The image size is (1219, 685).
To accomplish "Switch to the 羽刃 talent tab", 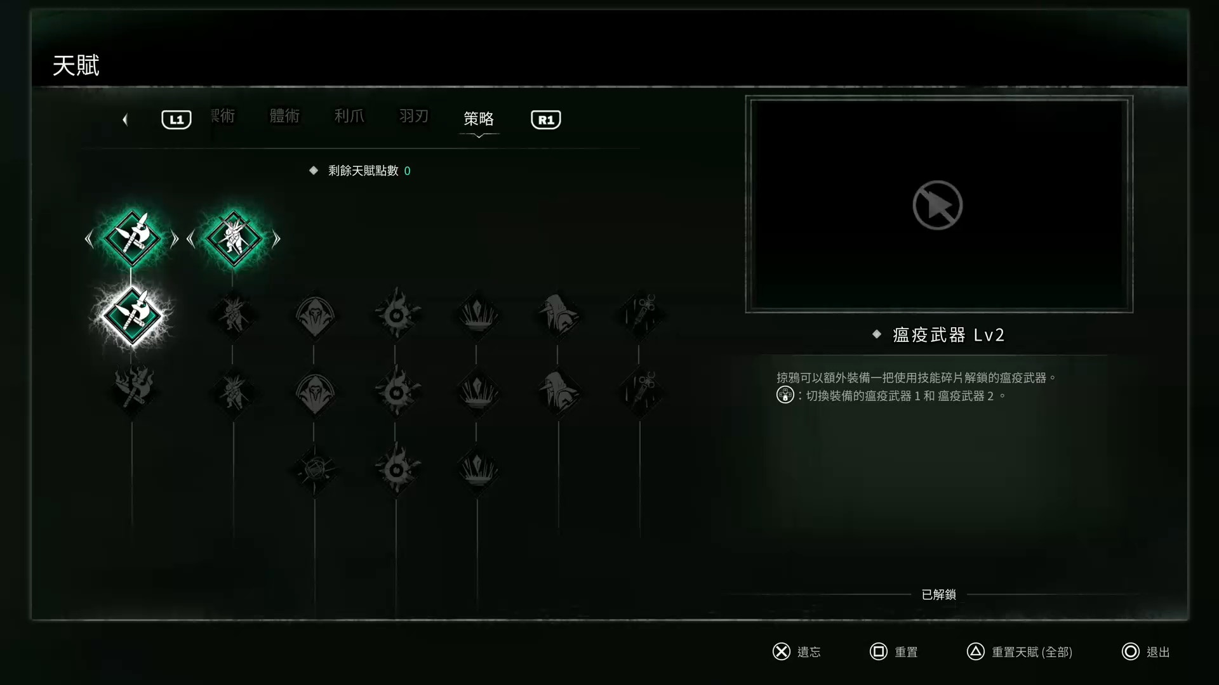I will [x=414, y=116].
